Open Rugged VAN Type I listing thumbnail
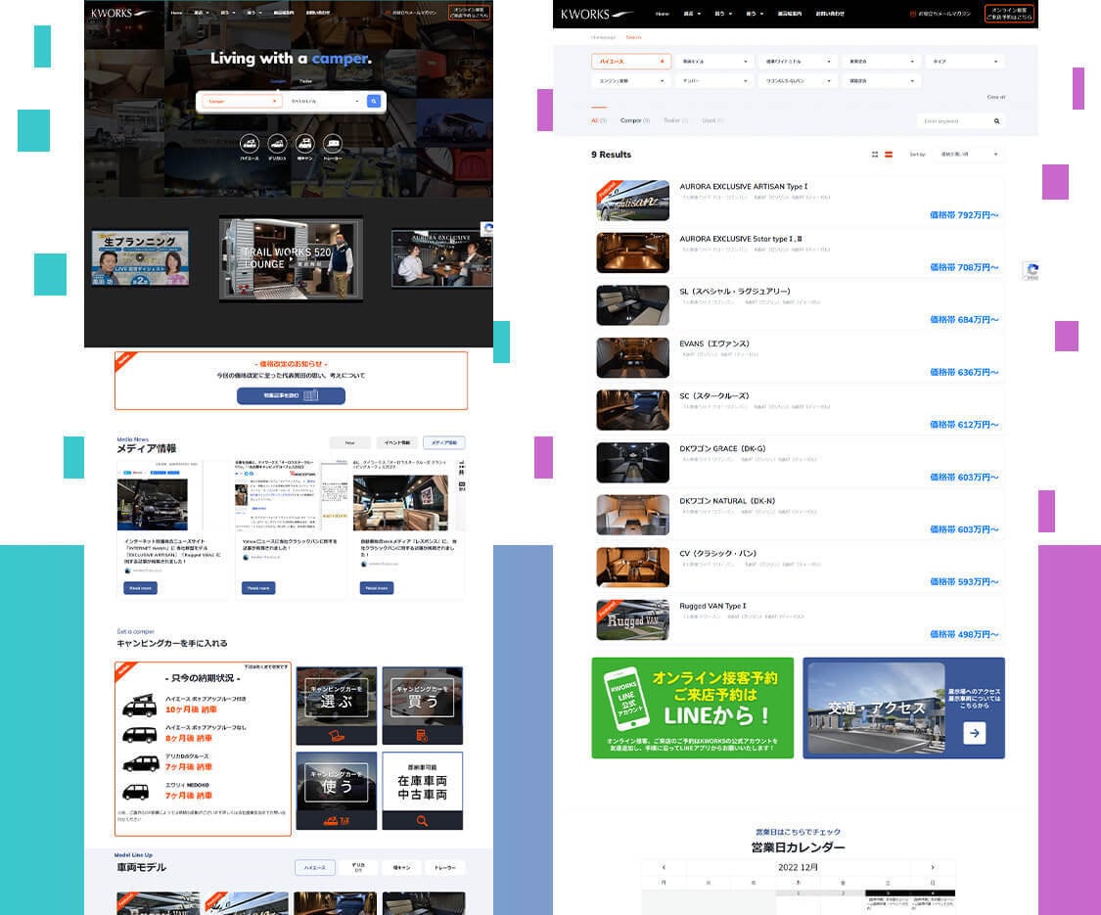The image size is (1101, 915). pyautogui.click(x=632, y=620)
